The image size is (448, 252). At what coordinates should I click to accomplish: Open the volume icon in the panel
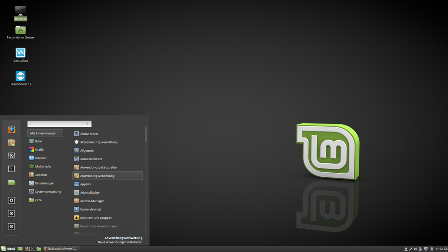[415, 249]
